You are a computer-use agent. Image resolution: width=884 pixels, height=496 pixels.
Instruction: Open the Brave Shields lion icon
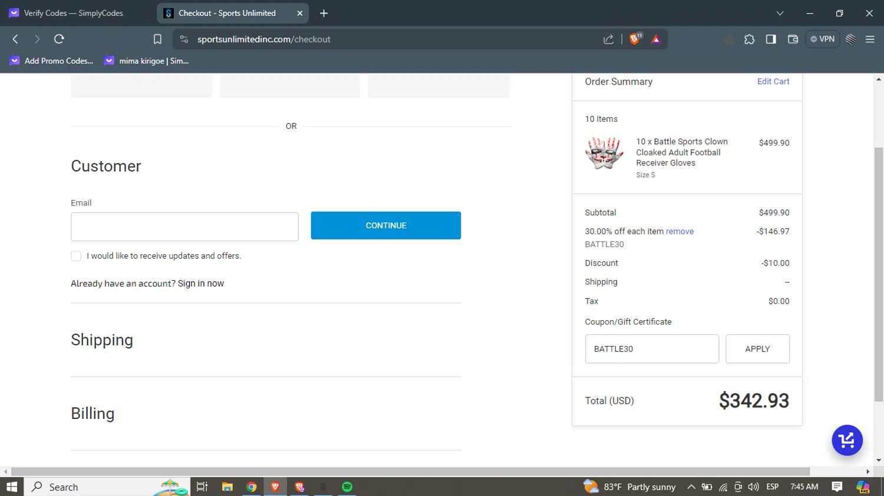[x=635, y=39]
